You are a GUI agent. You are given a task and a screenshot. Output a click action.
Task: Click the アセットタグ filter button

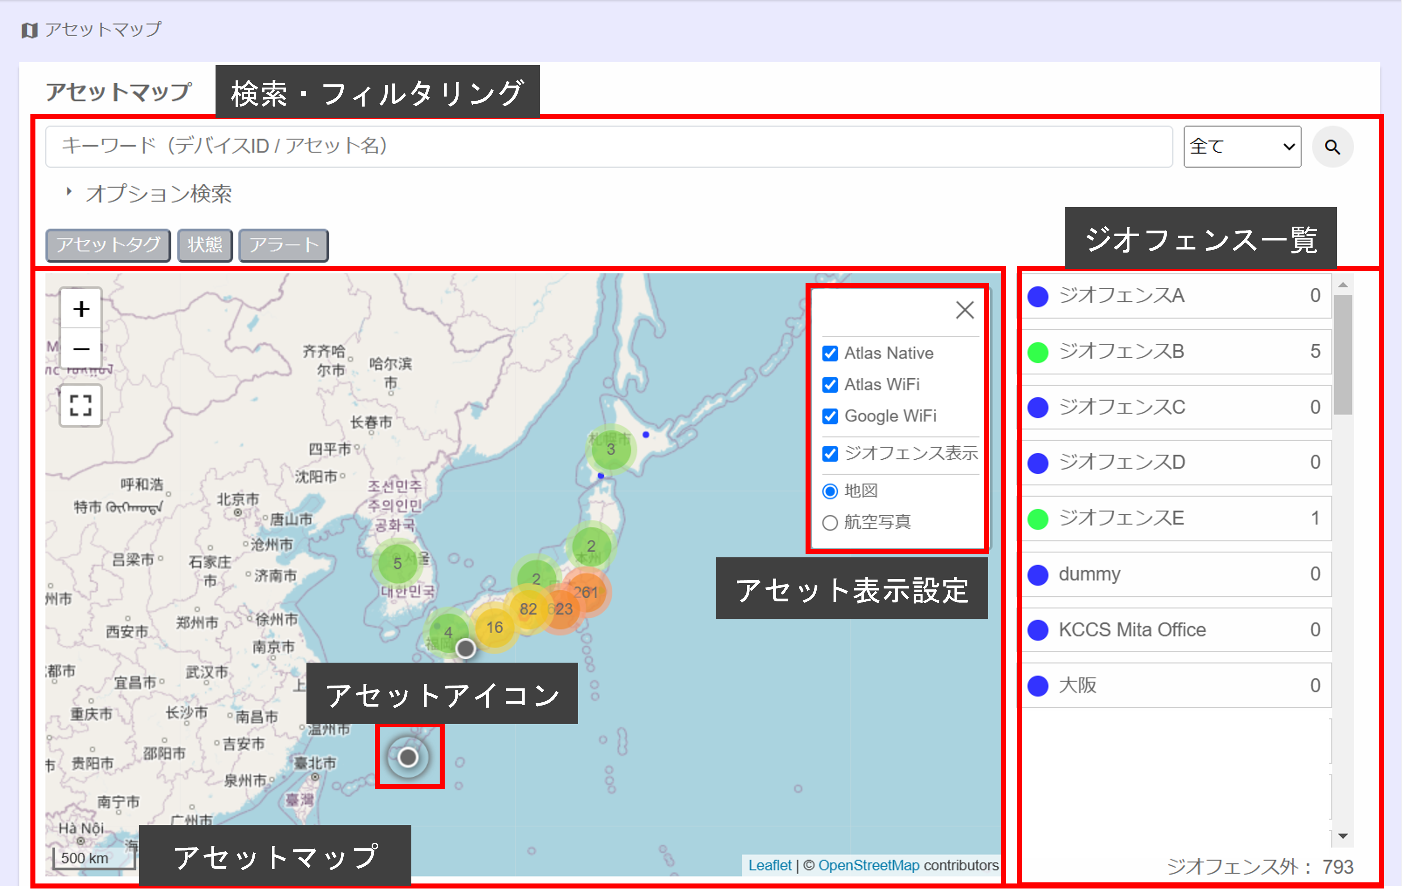pos(108,245)
